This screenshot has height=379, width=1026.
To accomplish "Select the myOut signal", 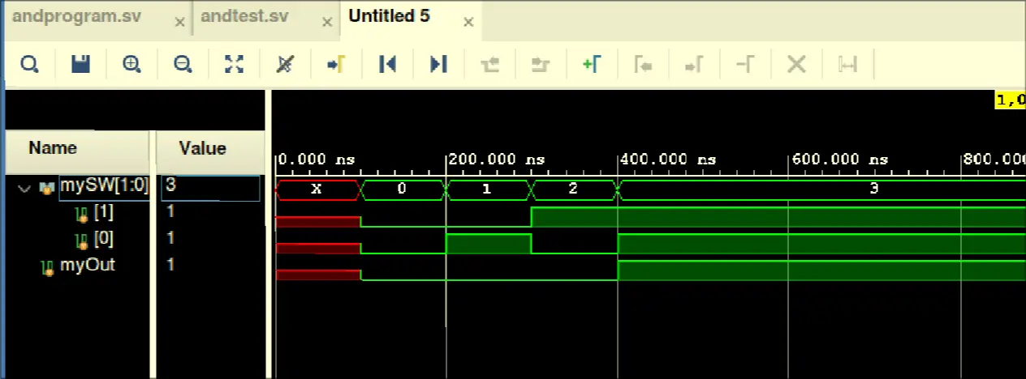I will click(87, 265).
